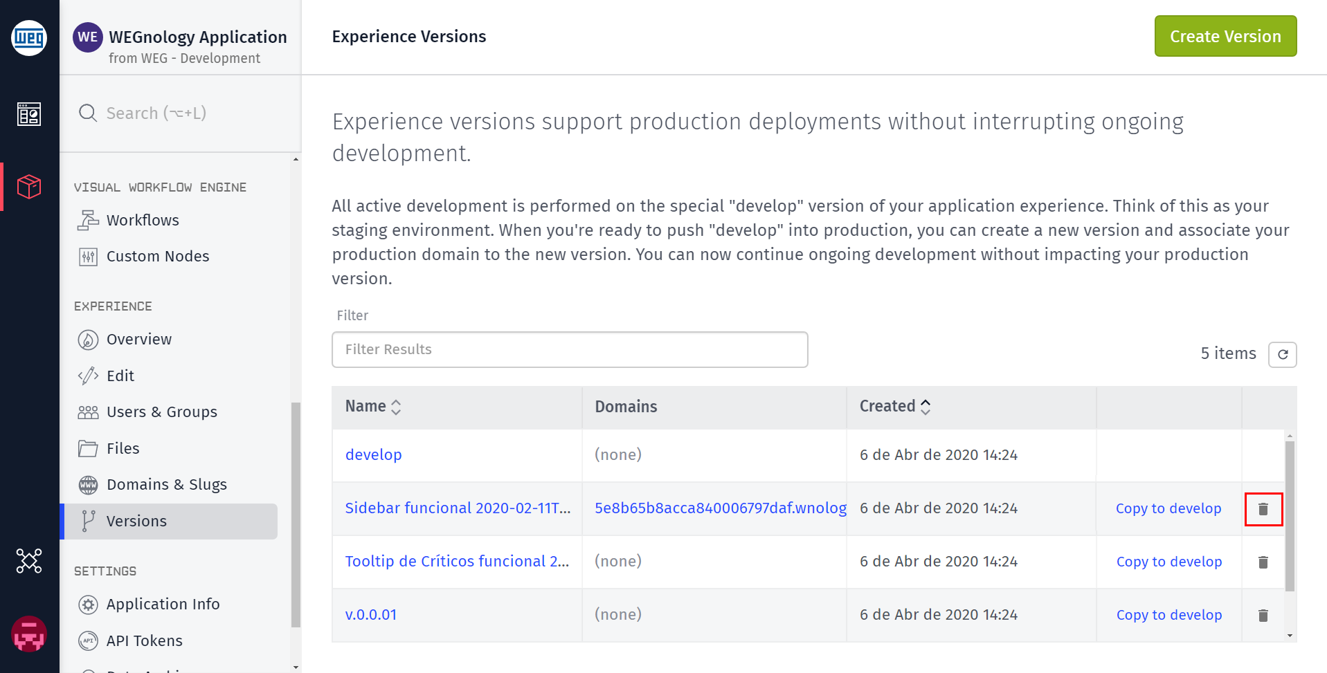Delete the v.0.0.01 version

pos(1263,615)
